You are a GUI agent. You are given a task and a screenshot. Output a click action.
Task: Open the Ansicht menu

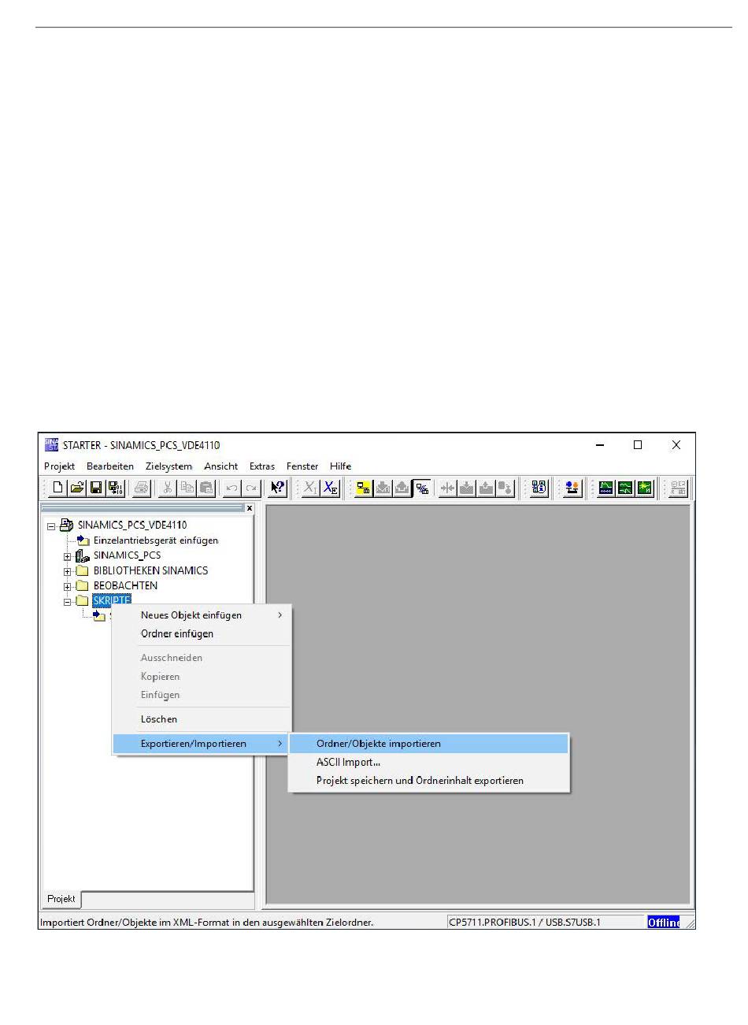tap(220, 466)
